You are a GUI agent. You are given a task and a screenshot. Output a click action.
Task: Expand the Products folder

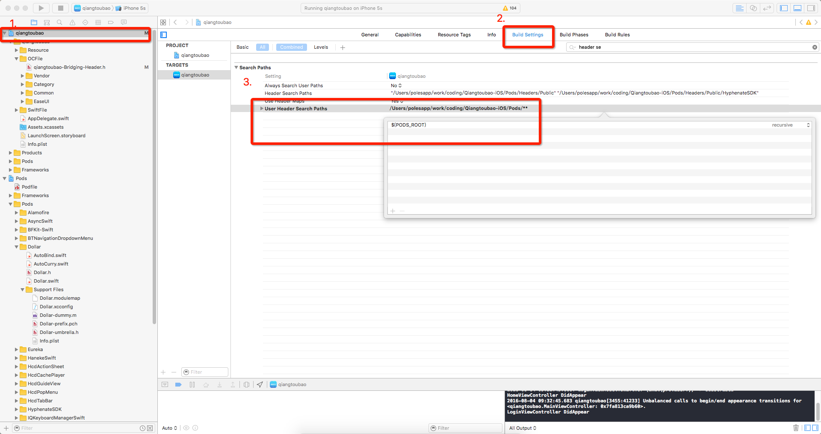tap(11, 153)
